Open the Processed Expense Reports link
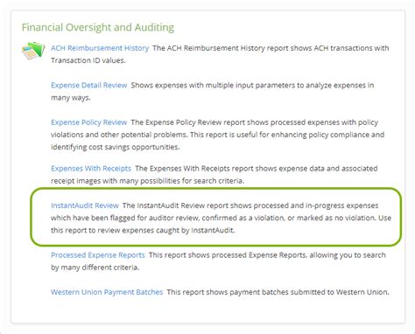The width and height of the screenshot is (415, 334). click(x=98, y=254)
